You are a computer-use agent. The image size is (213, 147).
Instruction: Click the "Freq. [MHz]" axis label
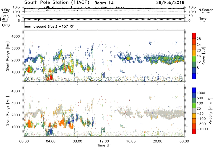pos(5,18)
